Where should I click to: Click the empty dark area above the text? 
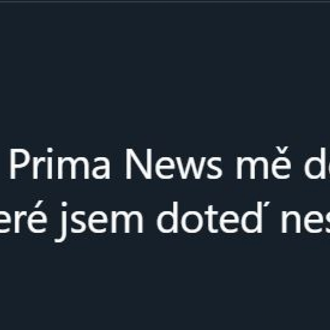coord(165,74)
